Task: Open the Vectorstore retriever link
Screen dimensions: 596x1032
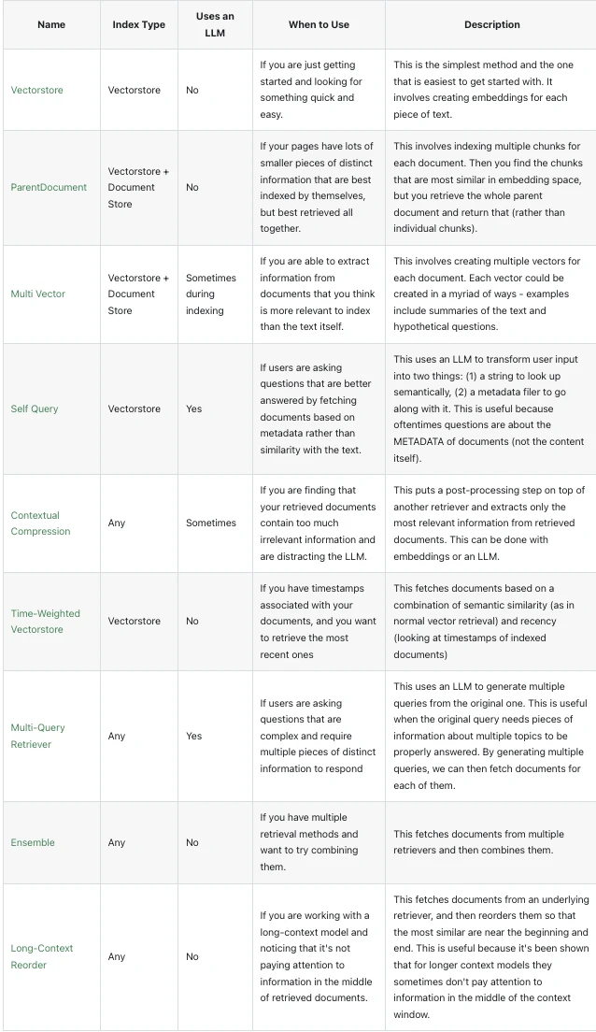Action: (36, 90)
